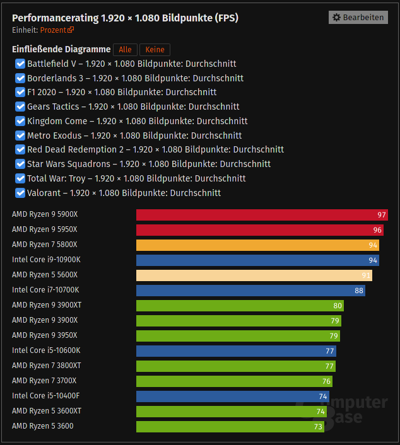Viewport: 400px width, 445px height.
Task: Click the AMD Ryzen 7 3700X label
Action: [x=44, y=381]
